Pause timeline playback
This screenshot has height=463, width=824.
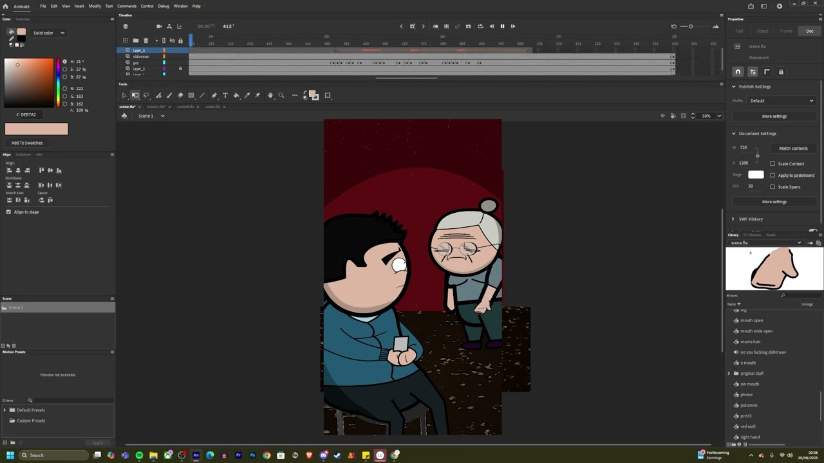click(x=502, y=26)
